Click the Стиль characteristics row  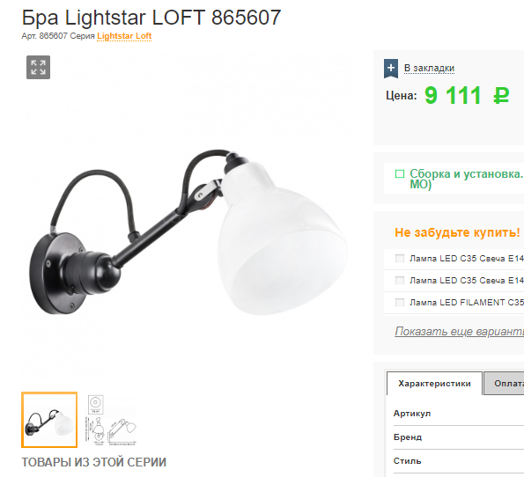[459, 461]
